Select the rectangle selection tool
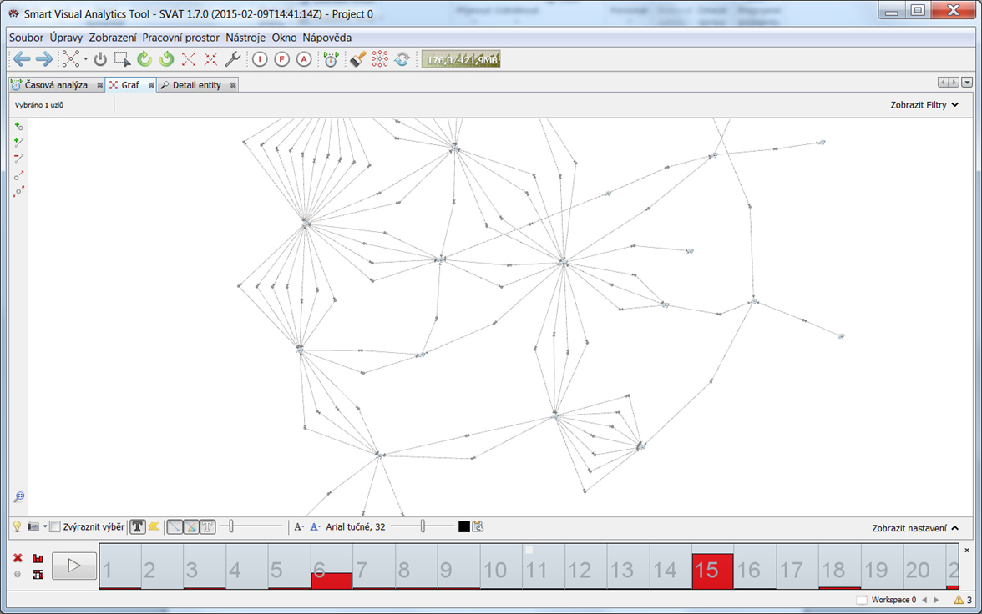982x614 pixels. 122,59
